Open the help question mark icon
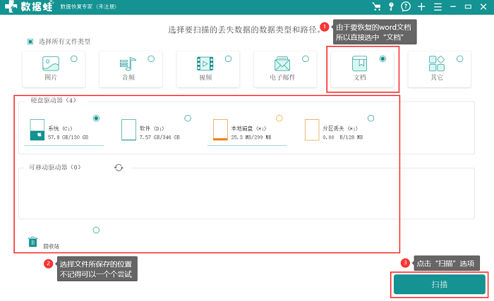Viewport: 494px width, 301px height. (406, 6)
